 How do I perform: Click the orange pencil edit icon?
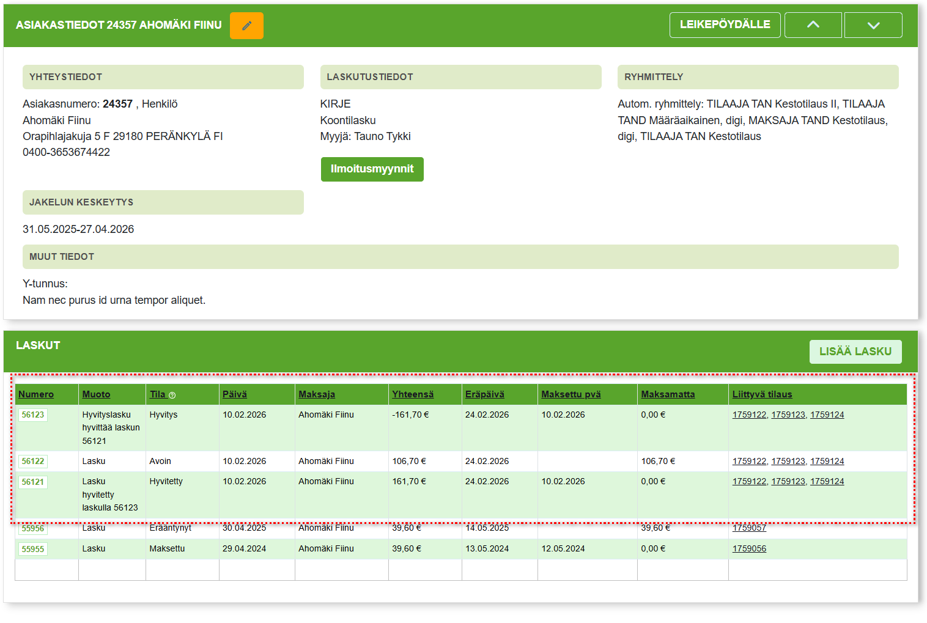tap(246, 26)
